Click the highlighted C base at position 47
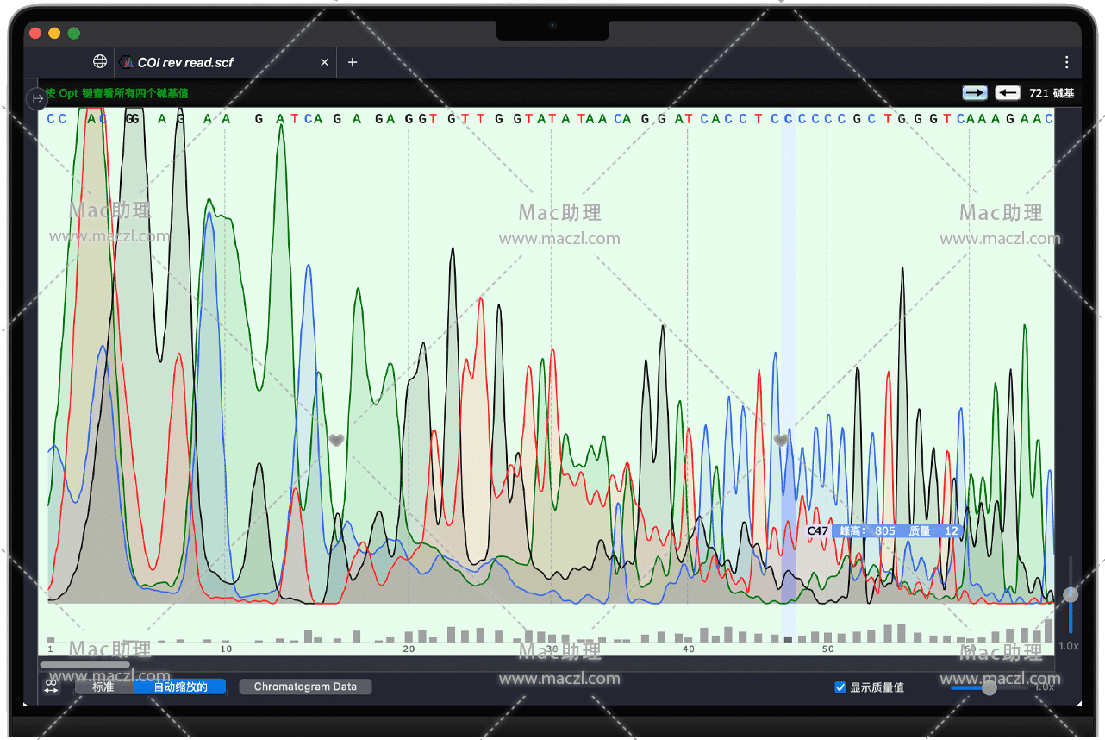This screenshot has height=740, width=1105. [x=788, y=119]
